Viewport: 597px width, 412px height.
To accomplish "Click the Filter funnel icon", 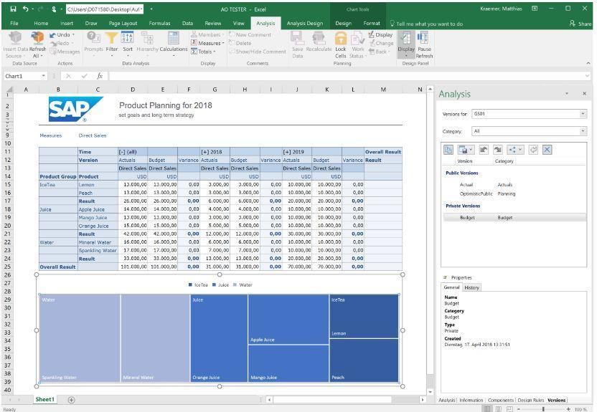I will point(111,38).
